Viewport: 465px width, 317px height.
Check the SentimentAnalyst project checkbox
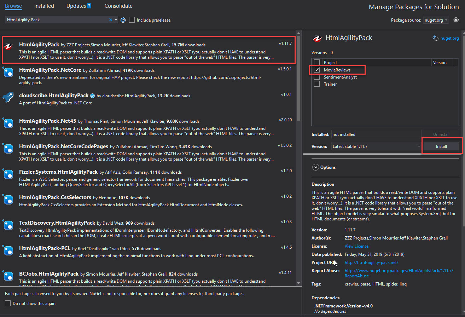[317, 77]
